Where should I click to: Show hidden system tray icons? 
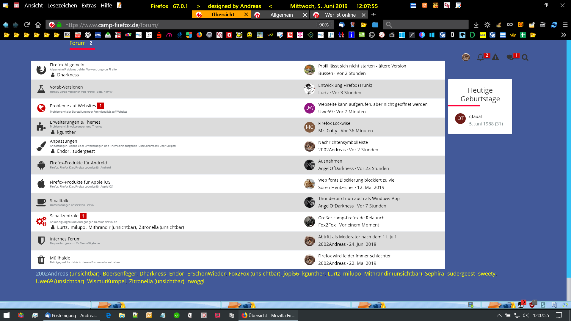click(x=499, y=315)
